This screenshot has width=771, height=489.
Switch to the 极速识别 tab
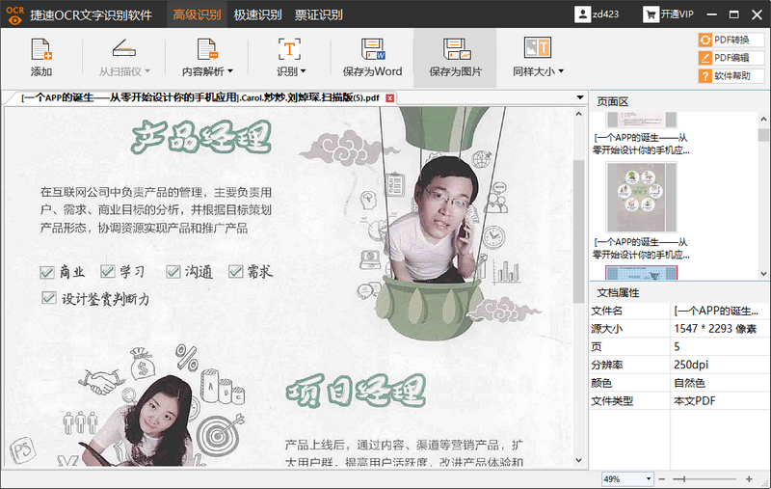257,14
